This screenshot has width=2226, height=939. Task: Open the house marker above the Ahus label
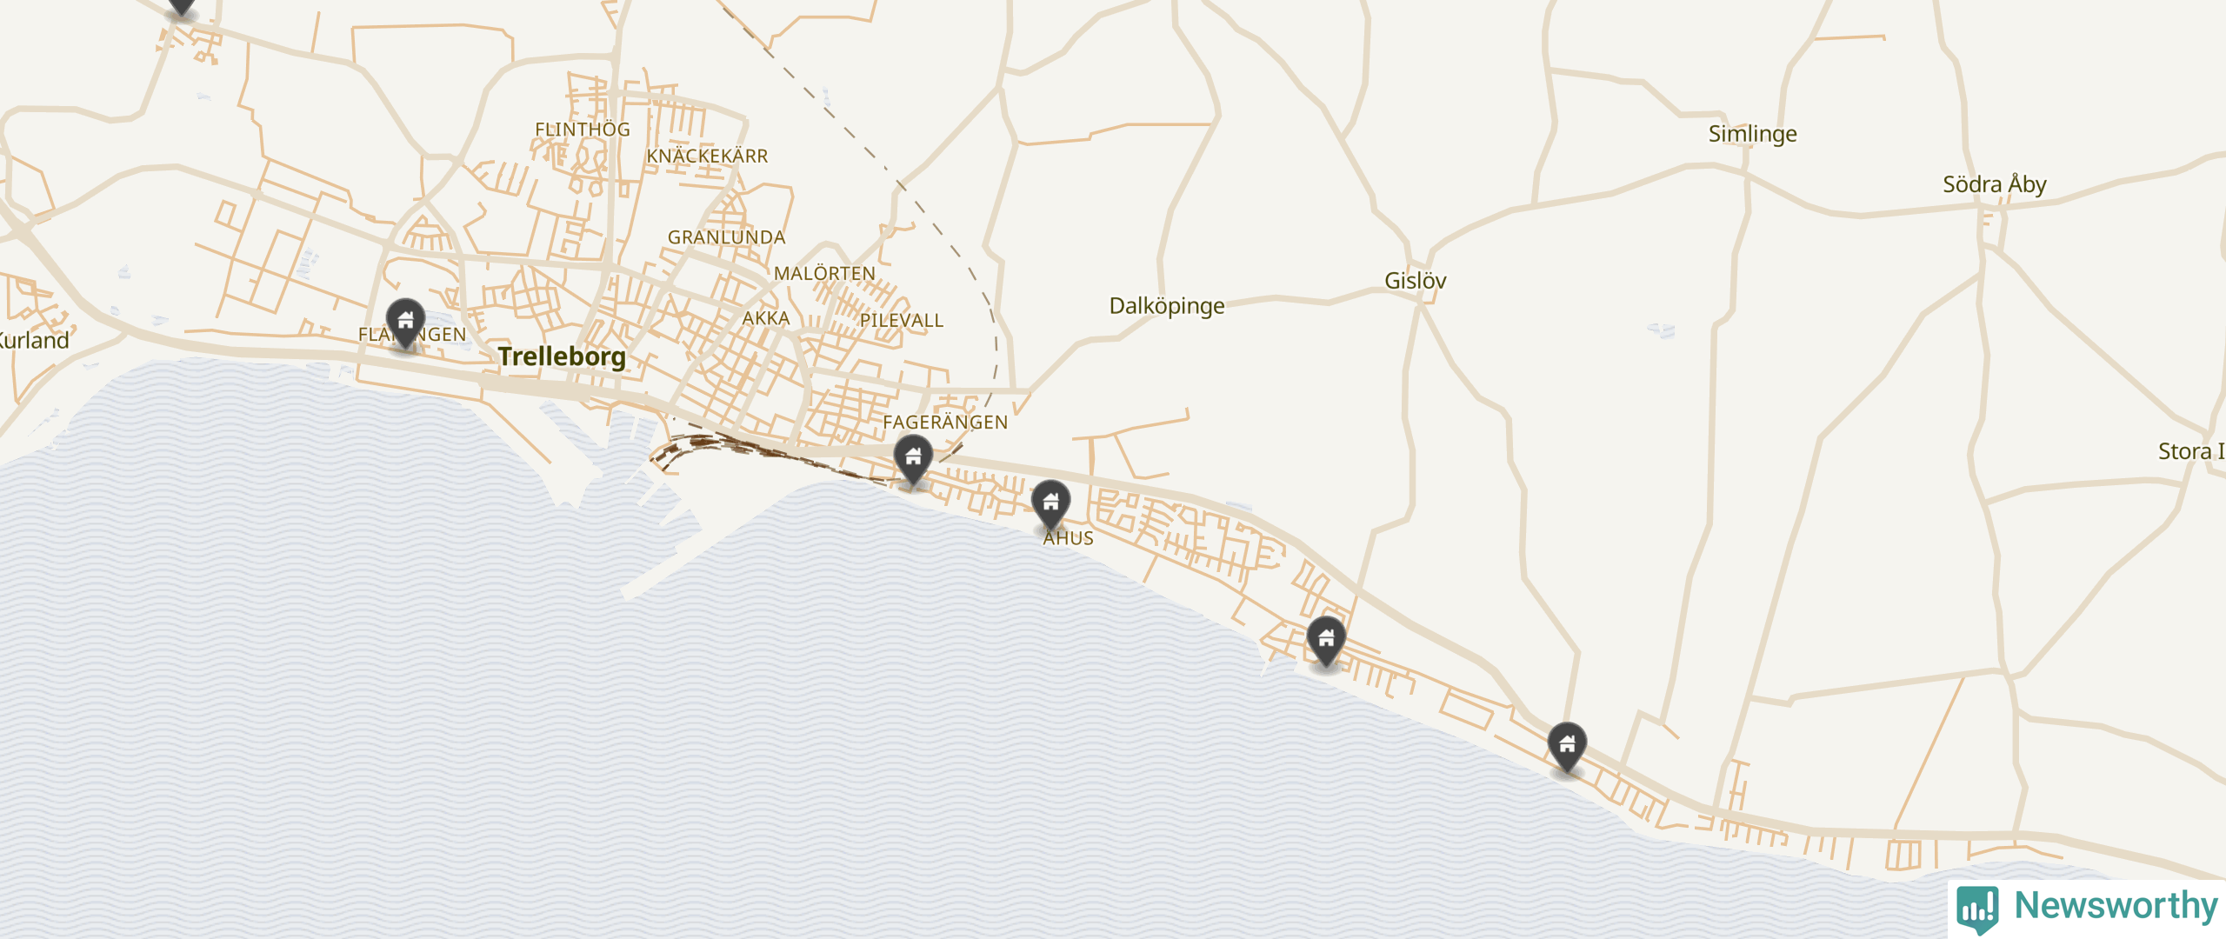point(1050,504)
